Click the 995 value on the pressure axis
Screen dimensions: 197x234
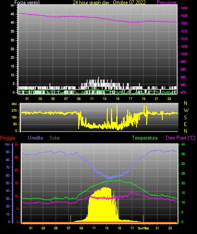[x=183, y=62]
